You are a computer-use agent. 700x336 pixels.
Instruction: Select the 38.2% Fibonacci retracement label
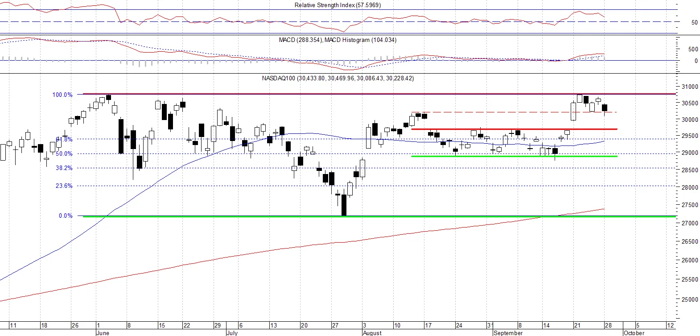[64, 168]
